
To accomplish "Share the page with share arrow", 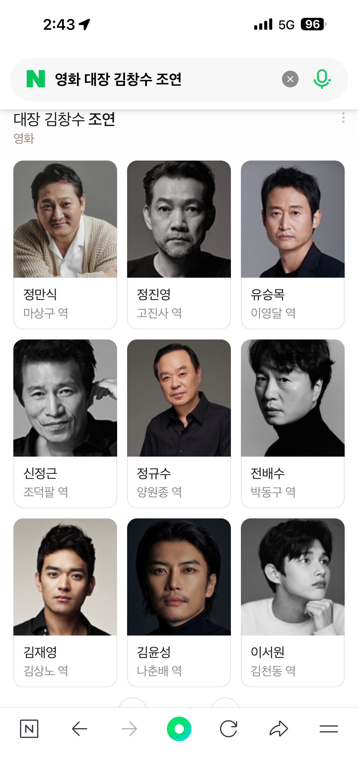I will pos(279,729).
